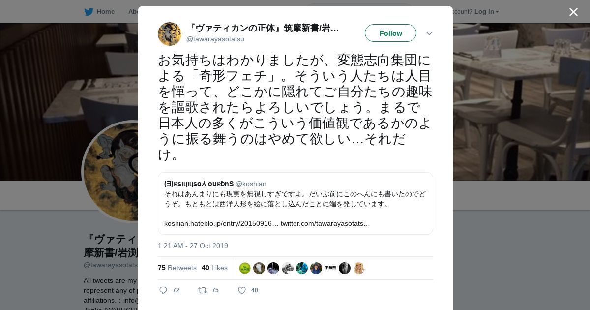
Task: Open the koshian.hateblo.jp link
Action: pos(221,223)
